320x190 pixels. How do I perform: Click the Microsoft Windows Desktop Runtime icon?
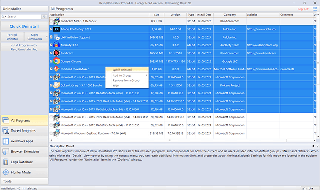click(56, 133)
